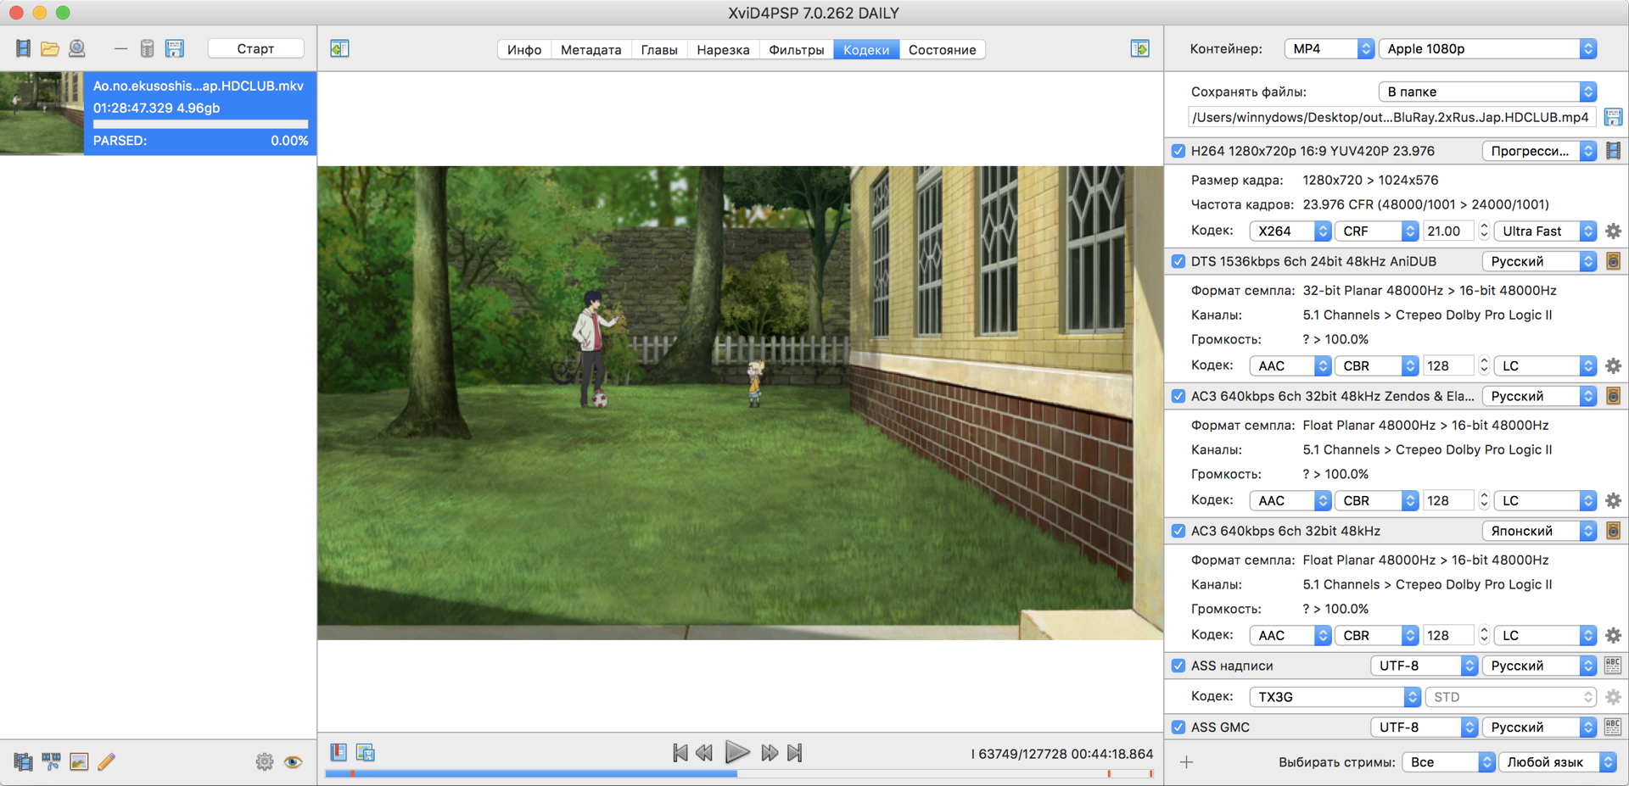Jump to the end of the video
Screen dimensions: 1629x786
click(x=794, y=752)
